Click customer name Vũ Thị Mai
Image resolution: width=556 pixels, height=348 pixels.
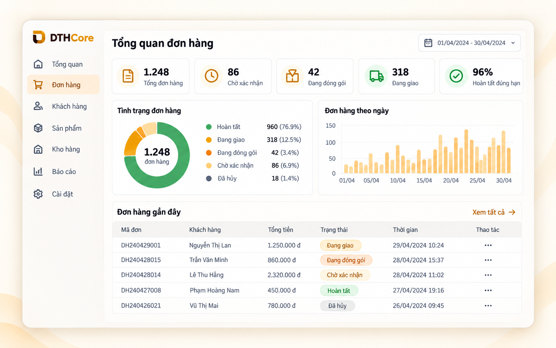[204, 306]
